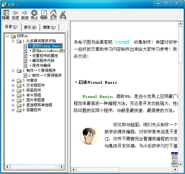Click the folder icon of 4 文本框控件
This screenshot has width=185, height=174.
pos(19,85)
